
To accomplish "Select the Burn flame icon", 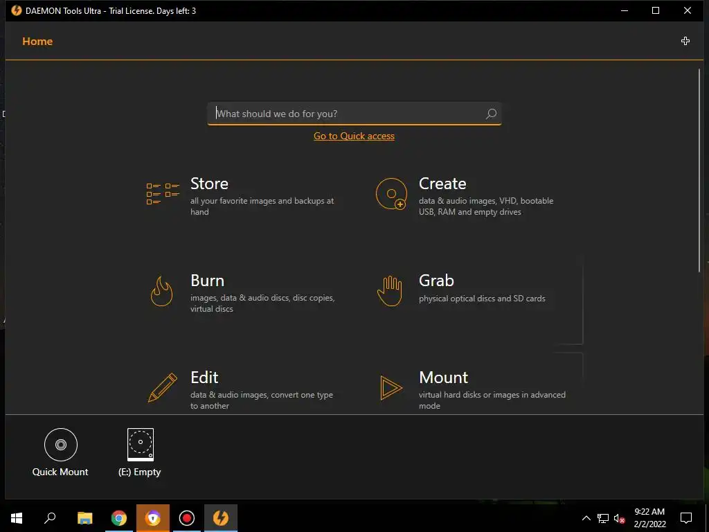I will (x=161, y=292).
